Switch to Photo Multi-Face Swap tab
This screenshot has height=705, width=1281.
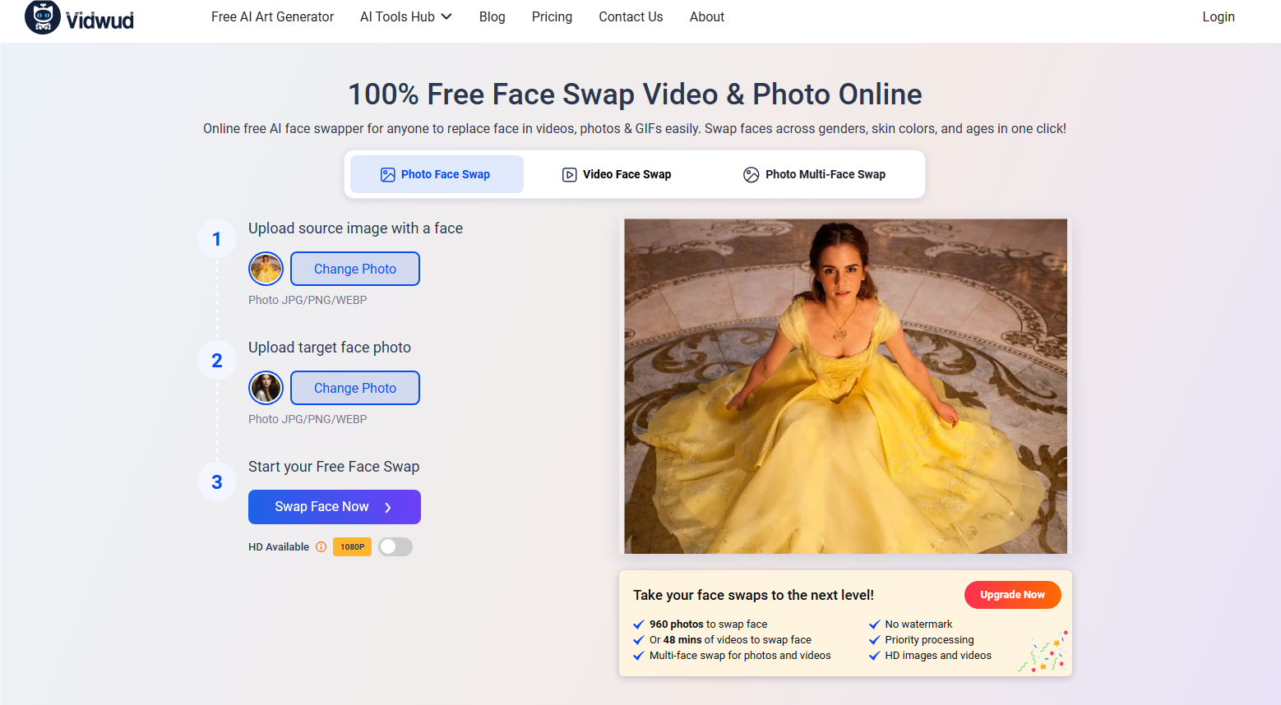tap(814, 174)
